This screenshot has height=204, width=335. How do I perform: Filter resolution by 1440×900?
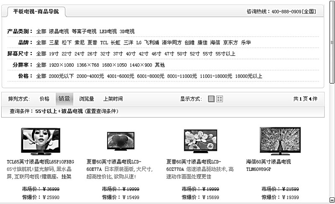tap(141, 65)
